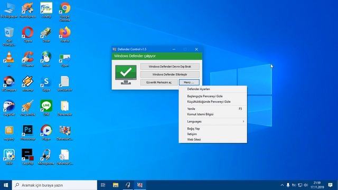Click the Menü ... button
This screenshot has width=338, height=190.
tap(189, 82)
